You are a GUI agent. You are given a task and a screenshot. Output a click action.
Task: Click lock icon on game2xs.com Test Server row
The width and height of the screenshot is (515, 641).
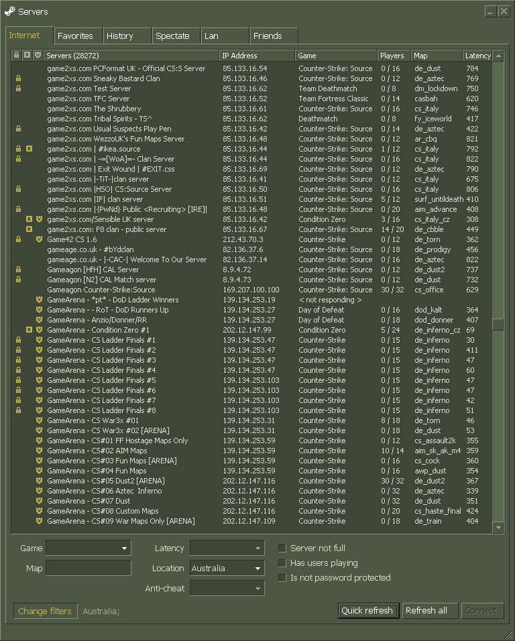tap(18, 89)
